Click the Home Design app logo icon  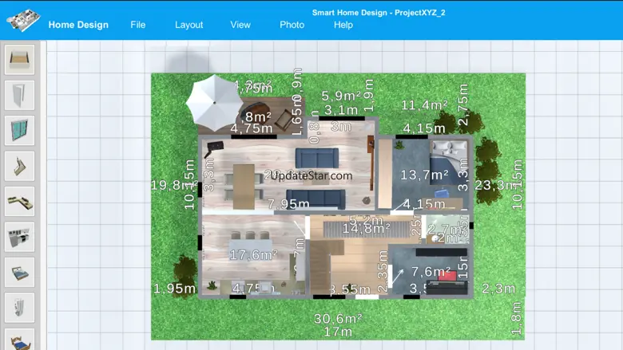tap(23, 20)
